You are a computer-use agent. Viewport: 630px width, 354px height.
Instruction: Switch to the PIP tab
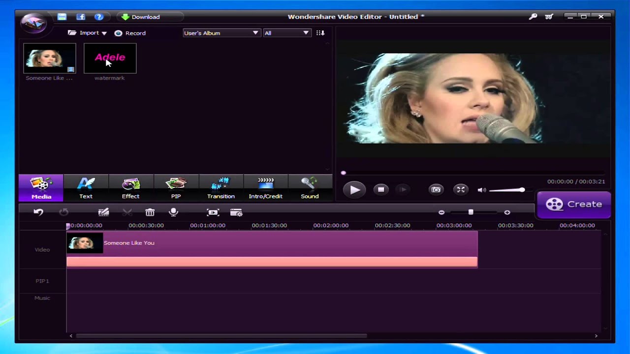pyautogui.click(x=176, y=188)
